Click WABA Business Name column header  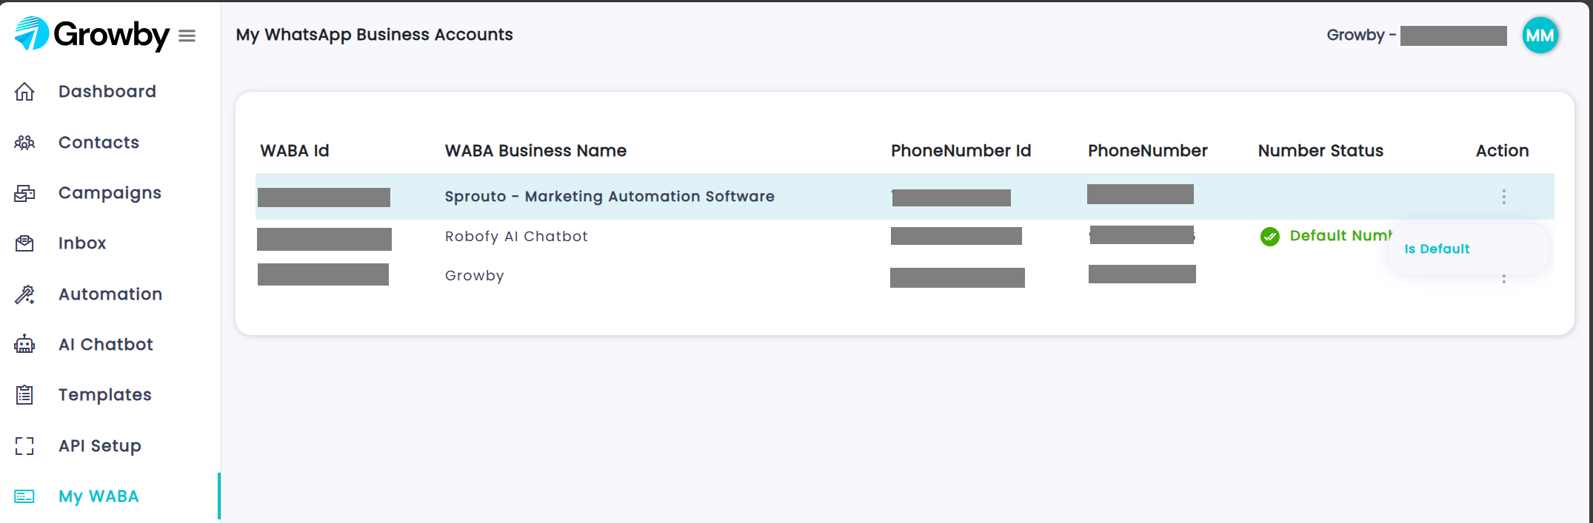pos(535,151)
